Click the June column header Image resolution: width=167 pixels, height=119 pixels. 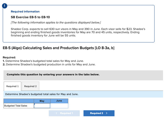click(59, 101)
